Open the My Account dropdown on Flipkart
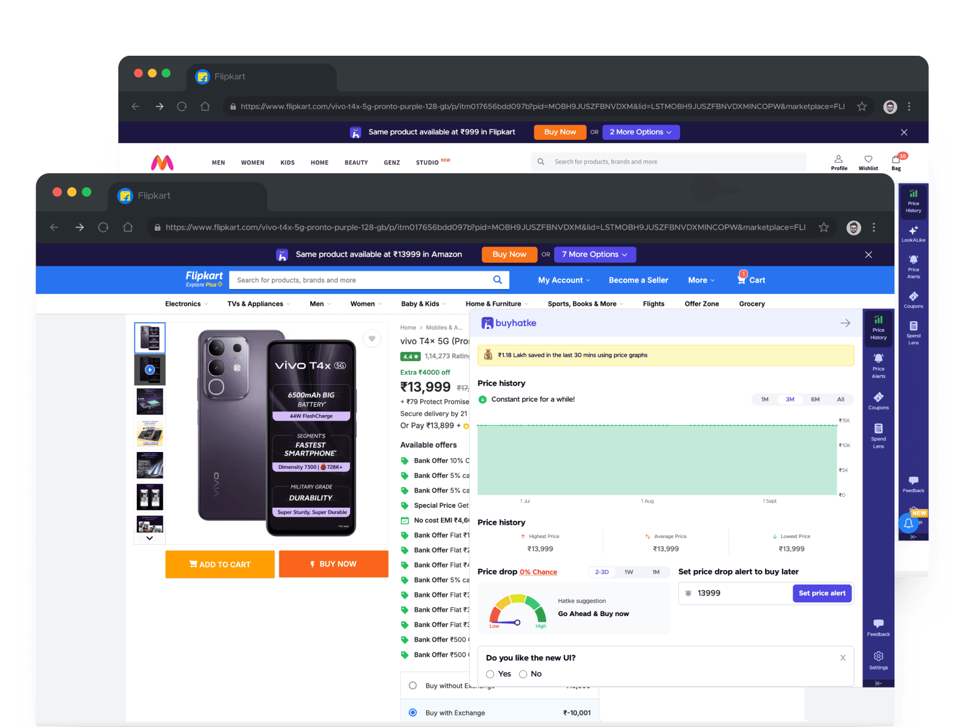This screenshot has width=969, height=727. coord(564,280)
